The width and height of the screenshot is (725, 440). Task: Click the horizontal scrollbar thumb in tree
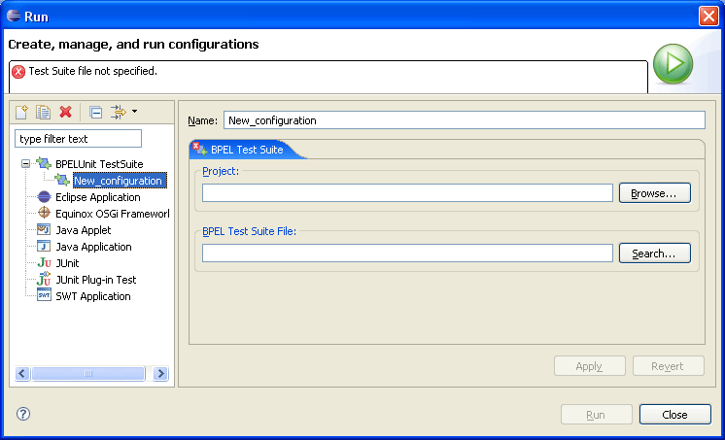(x=88, y=373)
